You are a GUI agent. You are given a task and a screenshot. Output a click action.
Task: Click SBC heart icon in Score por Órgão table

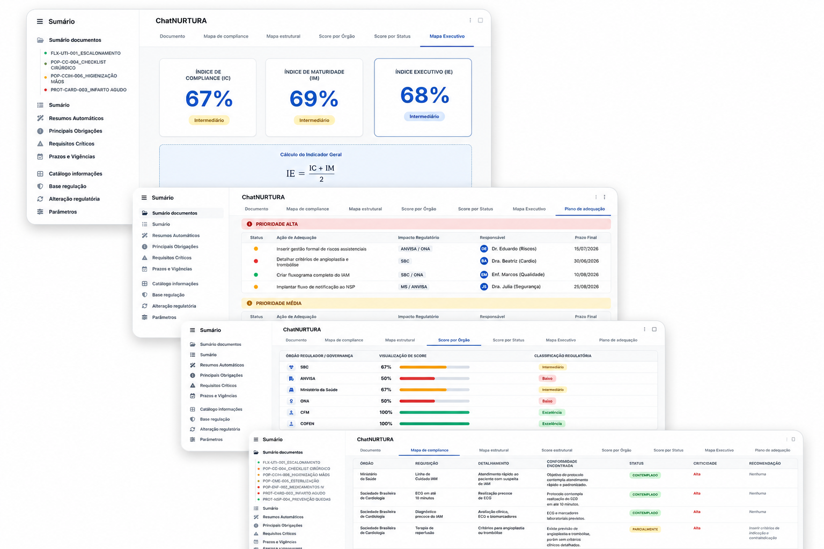[x=291, y=367]
